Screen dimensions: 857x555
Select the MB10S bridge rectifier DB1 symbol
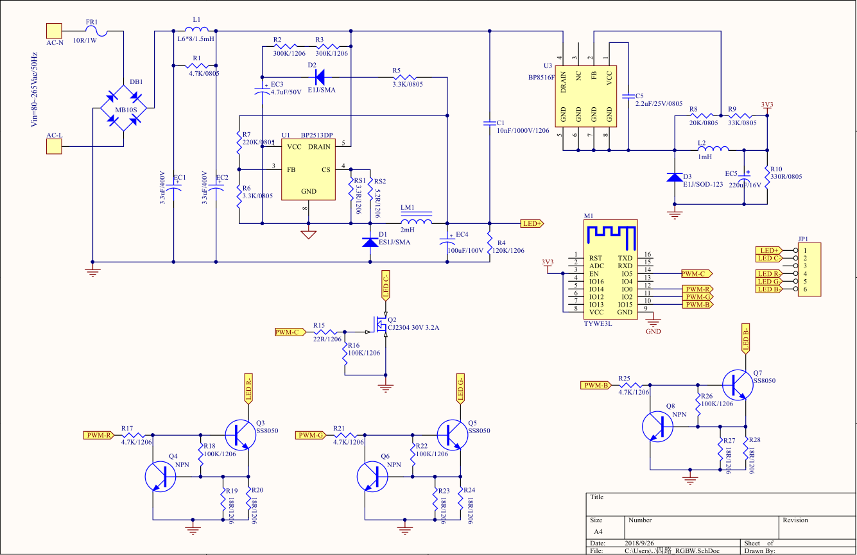pos(124,109)
